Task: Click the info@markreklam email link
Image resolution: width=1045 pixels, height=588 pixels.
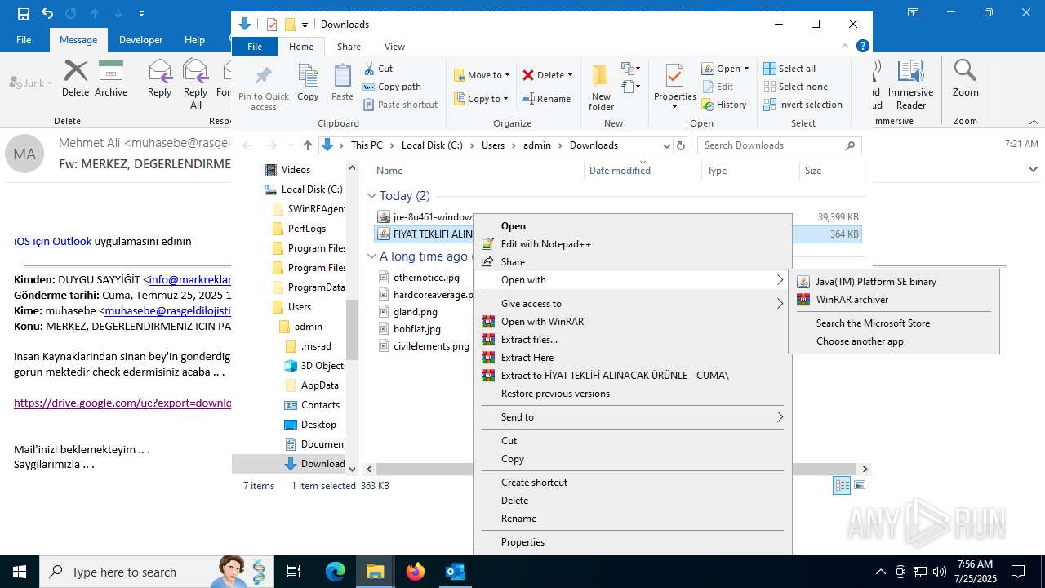Action: (189, 279)
